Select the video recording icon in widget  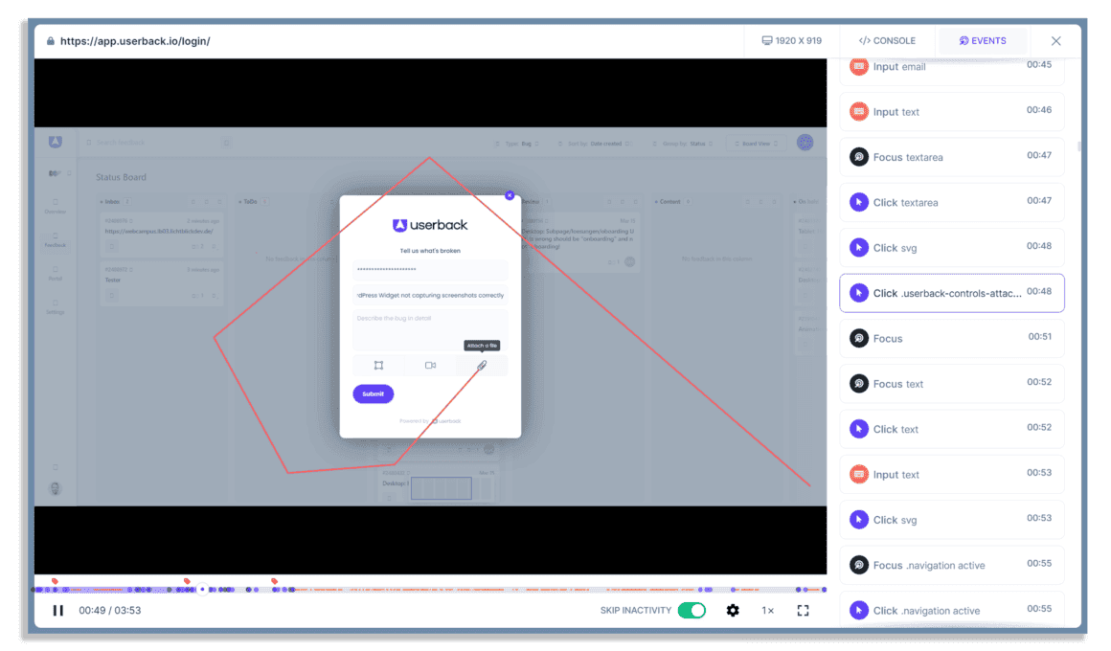point(430,366)
